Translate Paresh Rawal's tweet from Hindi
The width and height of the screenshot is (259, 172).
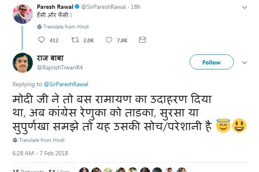(x=66, y=27)
